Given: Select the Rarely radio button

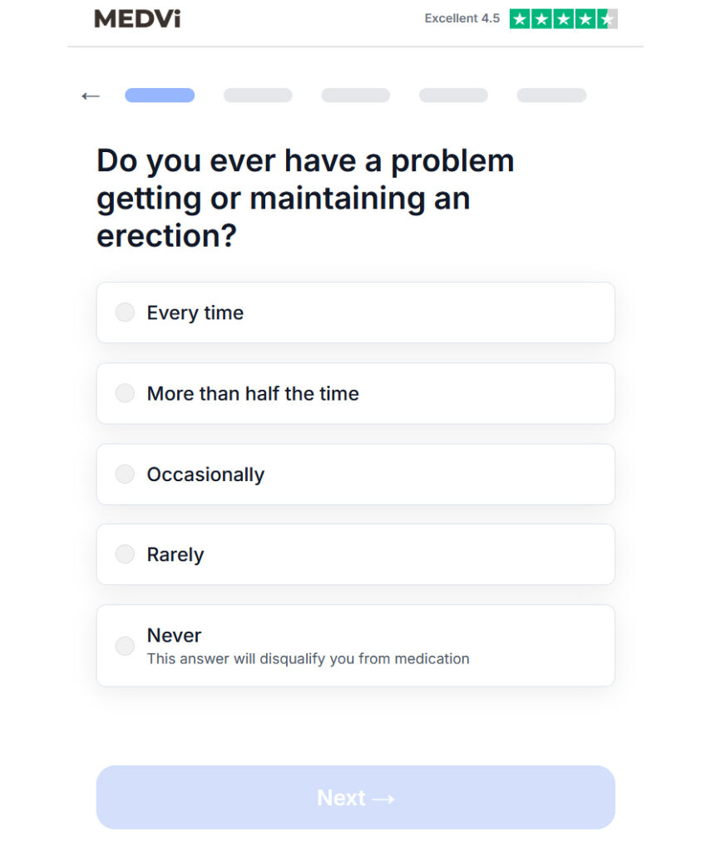Looking at the screenshot, I should pyautogui.click(x=125, y=554).
